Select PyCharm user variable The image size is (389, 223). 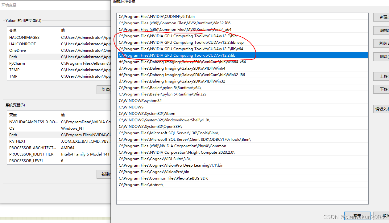tap(59, 63)
